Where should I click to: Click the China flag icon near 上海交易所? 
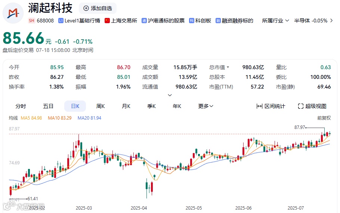point(107,21)
